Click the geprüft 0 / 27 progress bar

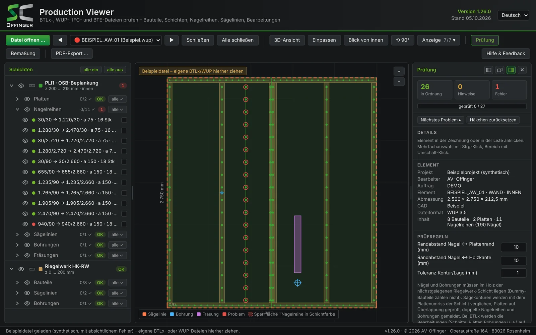[472, 106]
